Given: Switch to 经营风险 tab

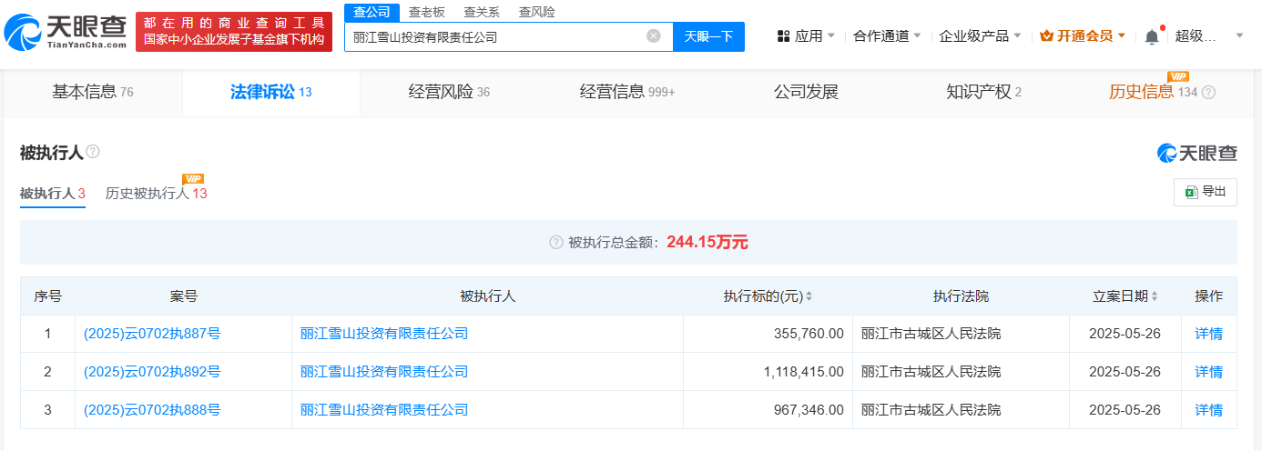Looking at the screenshot, I should (x=449, y=92).
